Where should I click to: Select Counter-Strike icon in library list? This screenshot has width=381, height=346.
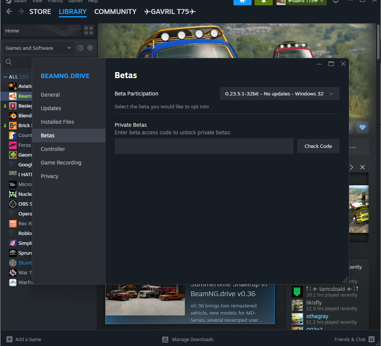[12, 135]
